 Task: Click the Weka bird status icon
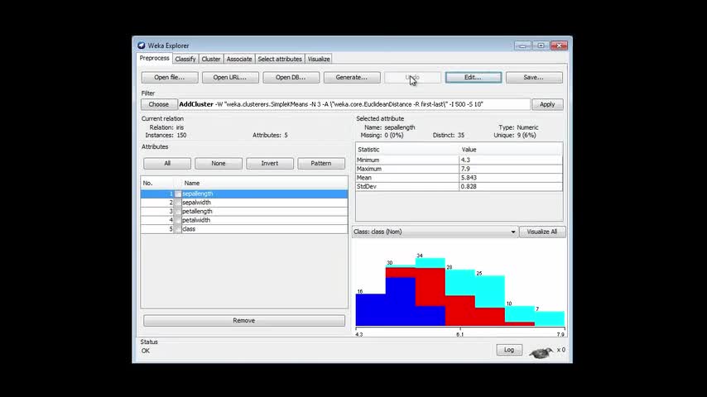541,352
